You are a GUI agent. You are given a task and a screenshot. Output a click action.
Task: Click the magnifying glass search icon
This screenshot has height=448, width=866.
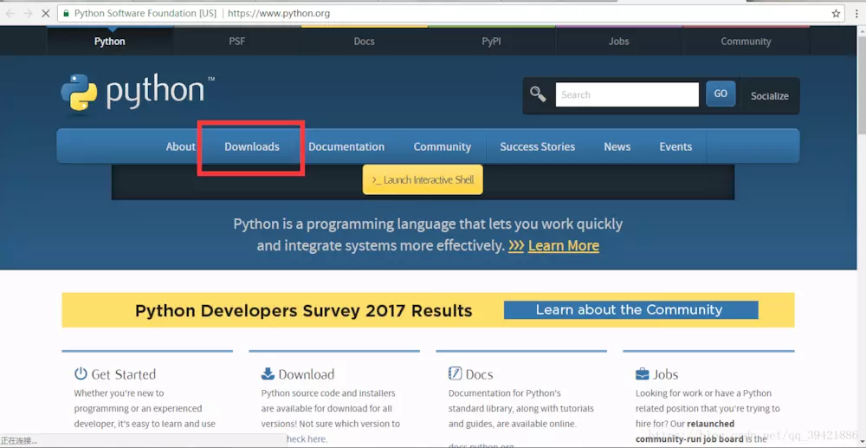tap(538, 94)
